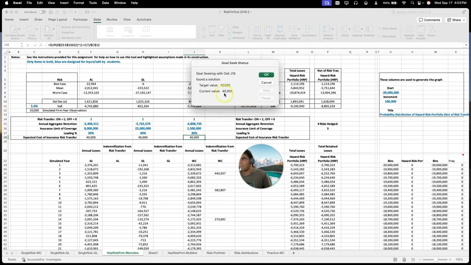Open the From Picture tool
Image resolution: width=471 pixels, height=265 pixels.
tap(32, 32)
